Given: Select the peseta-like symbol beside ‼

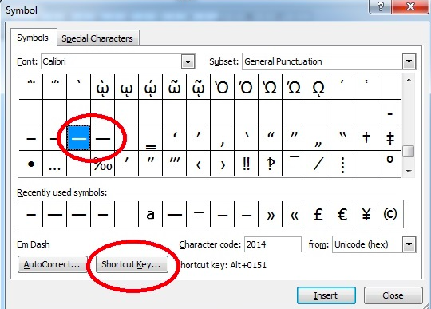Looking at the screenshot, I should pos(271,164).
